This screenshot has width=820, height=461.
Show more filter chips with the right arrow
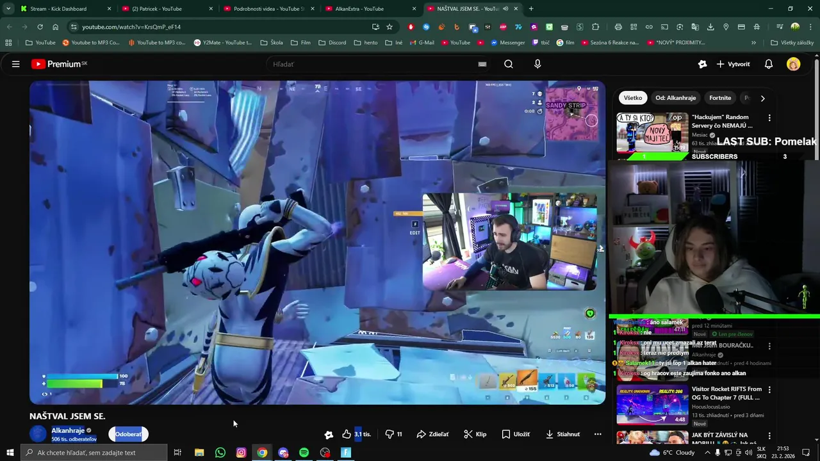[x=762, y=98]
